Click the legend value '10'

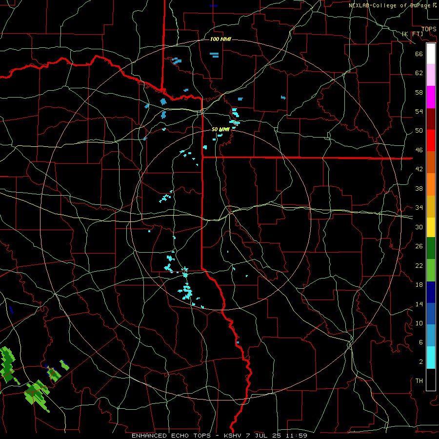[419, 323]
